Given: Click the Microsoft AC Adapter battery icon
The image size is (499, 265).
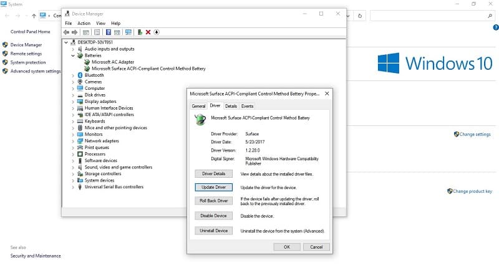Looking at the screenshot, I should 87,62.
